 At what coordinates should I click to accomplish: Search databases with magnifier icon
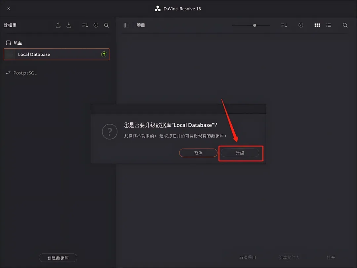pyautogui.click(x=106, y=25)
